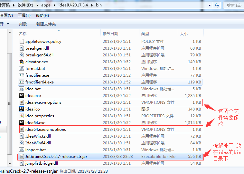
Task: Click the fsnotifier64.exe icon
Action: (22, 82)
